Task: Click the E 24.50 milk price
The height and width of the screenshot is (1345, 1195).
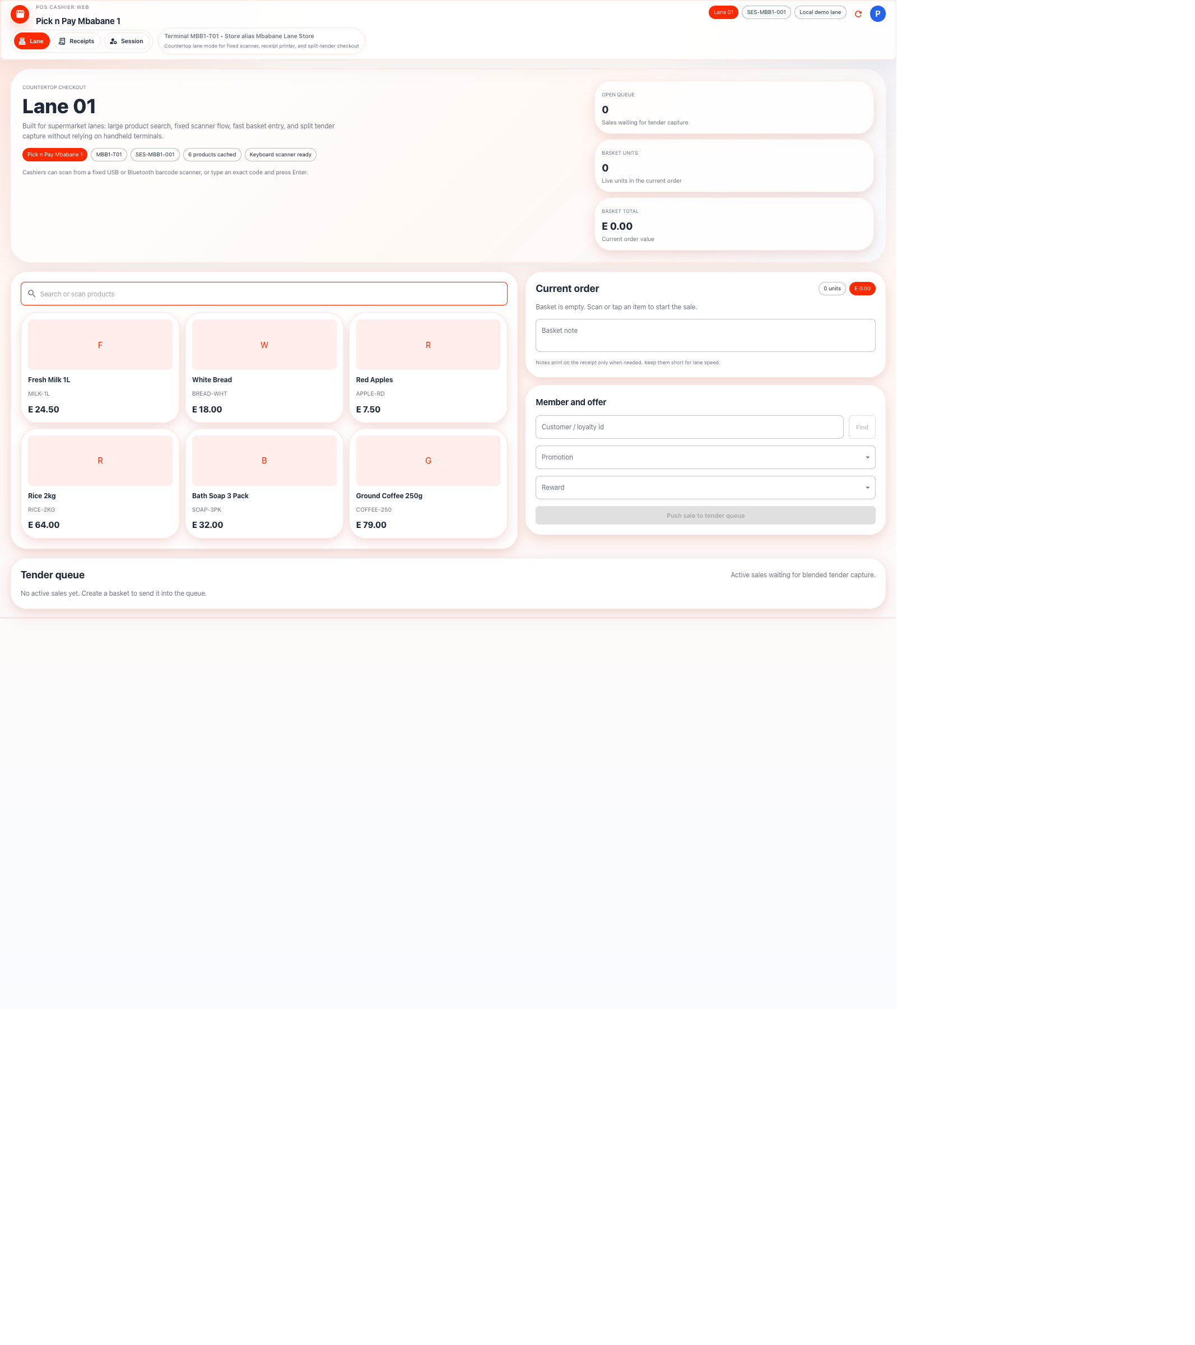Action: pos(43,409)
